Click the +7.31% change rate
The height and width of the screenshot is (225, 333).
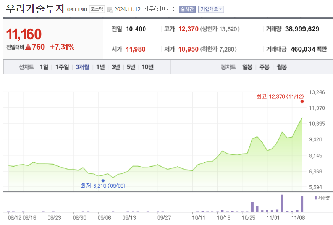pyautogui.click(x=62, y=47)
